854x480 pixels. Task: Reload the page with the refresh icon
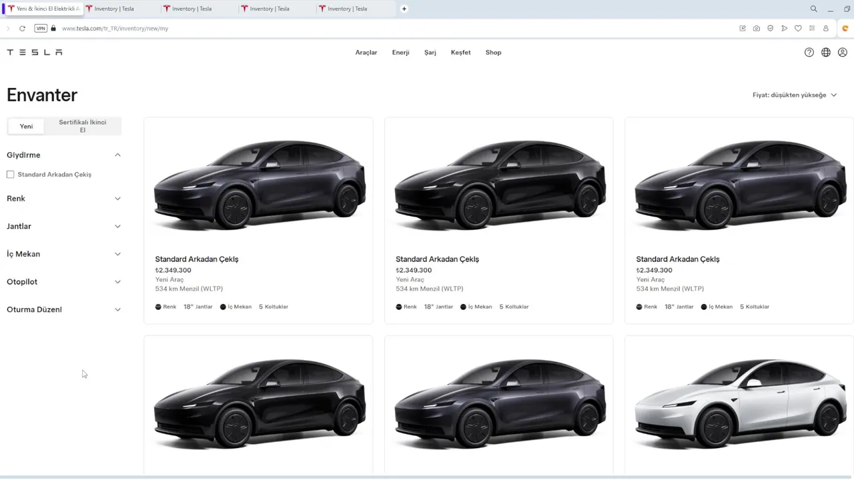click(22, 28)
